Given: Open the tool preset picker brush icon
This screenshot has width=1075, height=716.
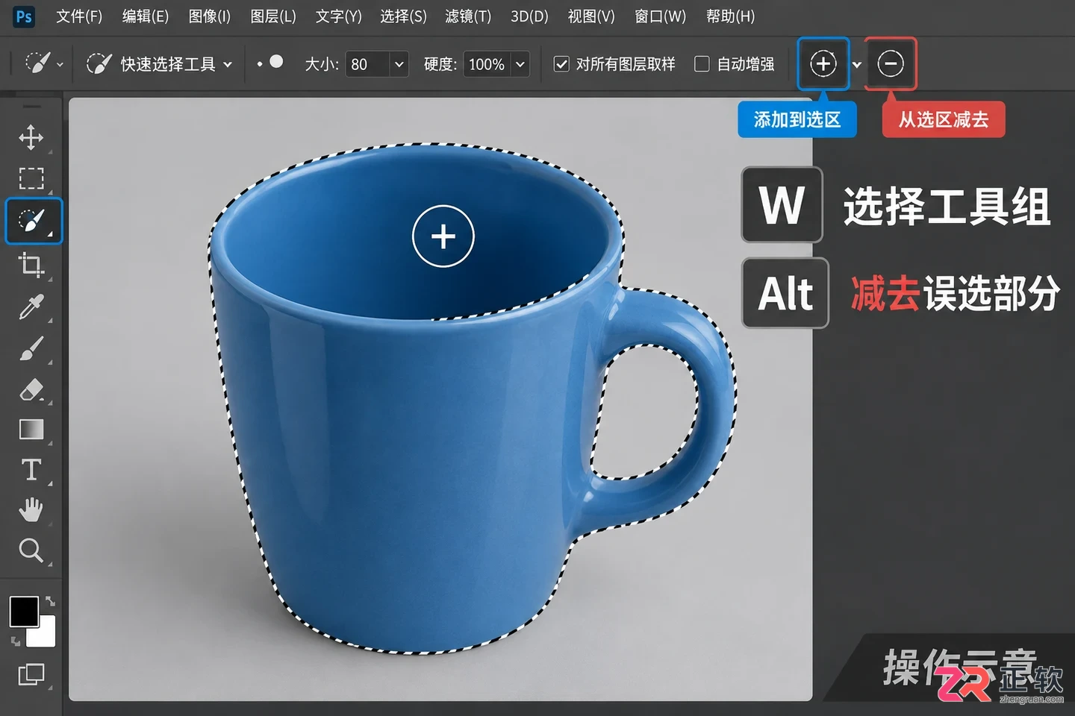Looking at the screenshot, I should [38, 63].
